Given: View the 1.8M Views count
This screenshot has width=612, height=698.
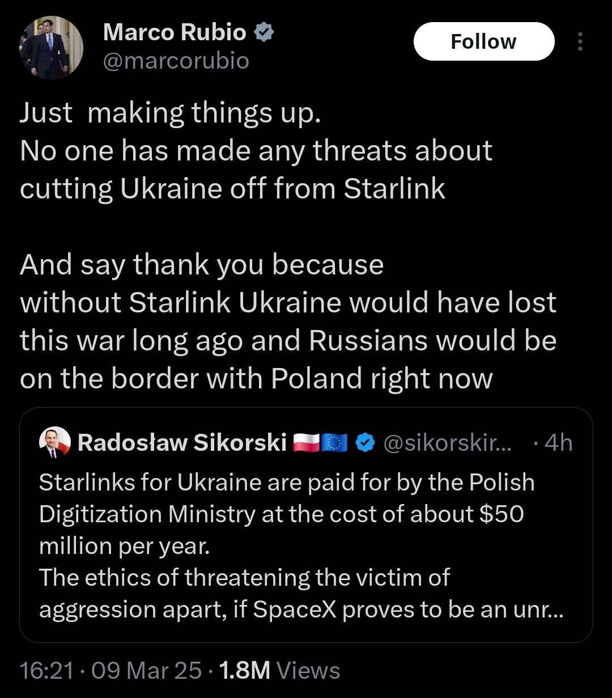Looking at the screenshot, I should point(279,671).
